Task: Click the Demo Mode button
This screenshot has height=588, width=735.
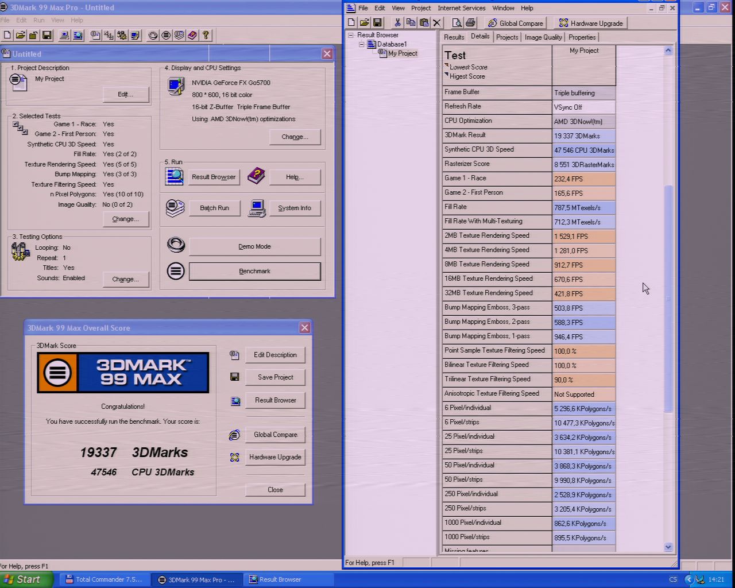Action: click(254, 246)
